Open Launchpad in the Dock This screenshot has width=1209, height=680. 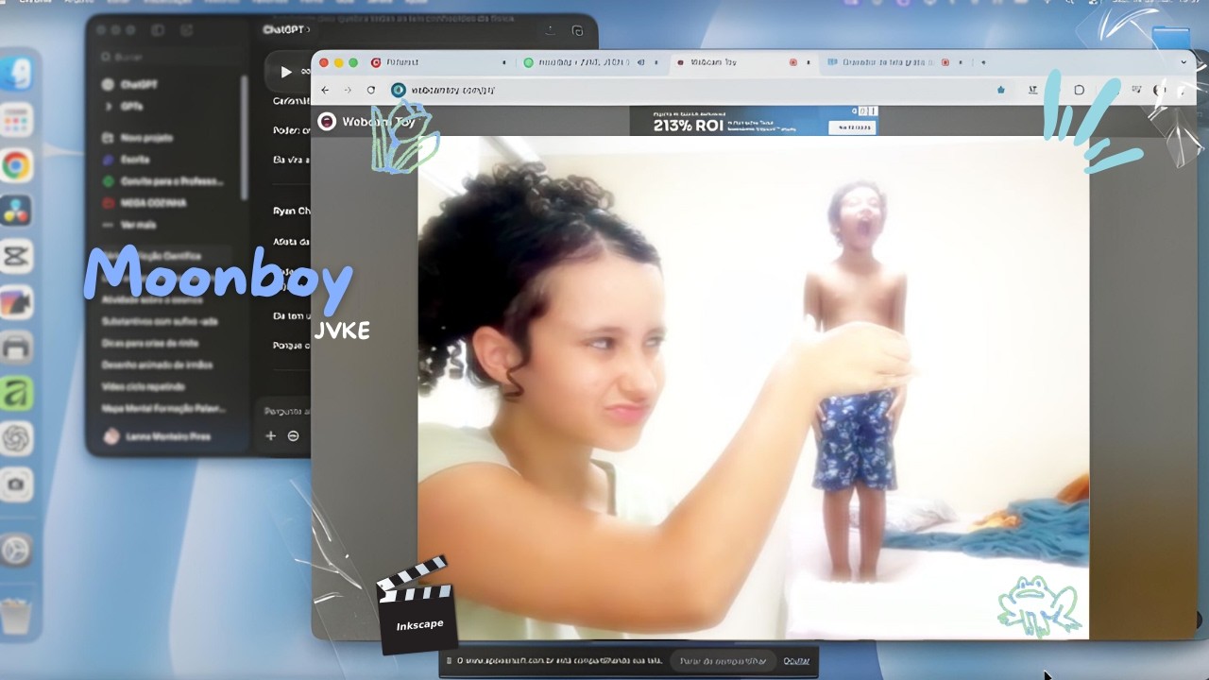click(17, 120)
